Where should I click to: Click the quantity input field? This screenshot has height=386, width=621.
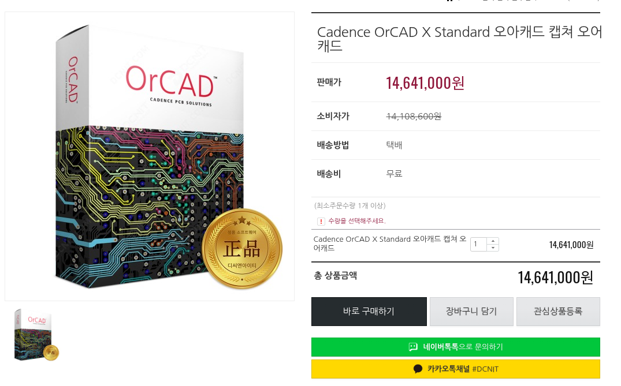pyautogui.click(x=478, y=244)
